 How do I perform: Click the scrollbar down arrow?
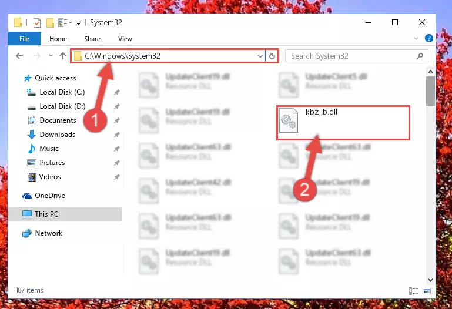[x=430, y=280]
